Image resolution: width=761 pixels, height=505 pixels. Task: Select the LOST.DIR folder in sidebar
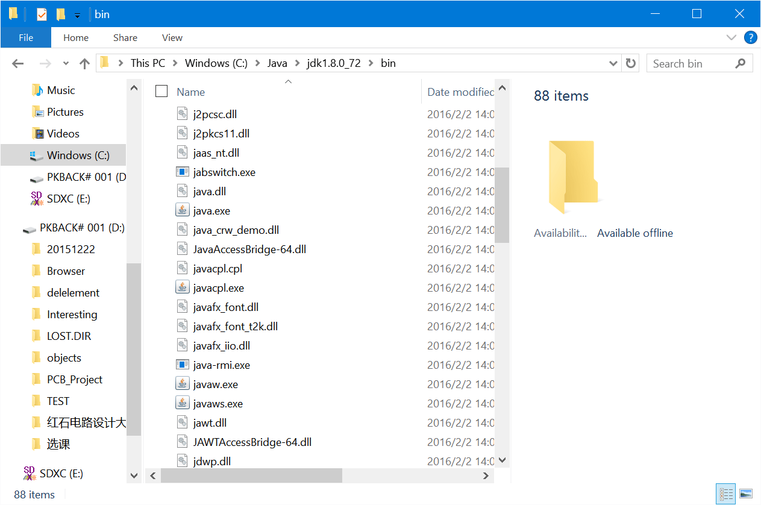coord(69,336)
